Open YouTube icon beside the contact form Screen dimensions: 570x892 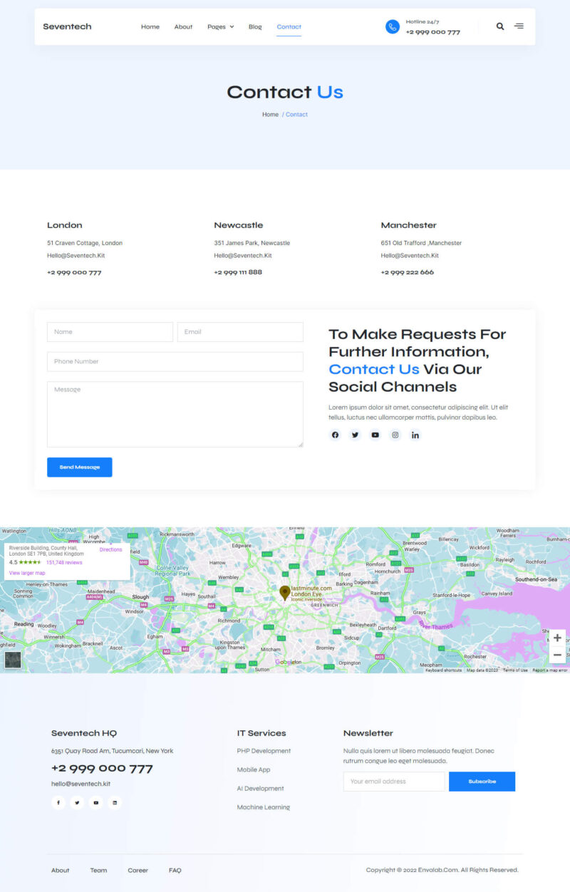click(375, 435)
